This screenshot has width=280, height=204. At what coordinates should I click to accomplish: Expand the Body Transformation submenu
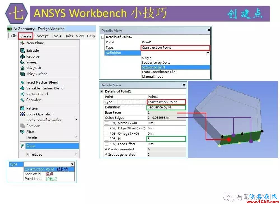coord(76,120)
